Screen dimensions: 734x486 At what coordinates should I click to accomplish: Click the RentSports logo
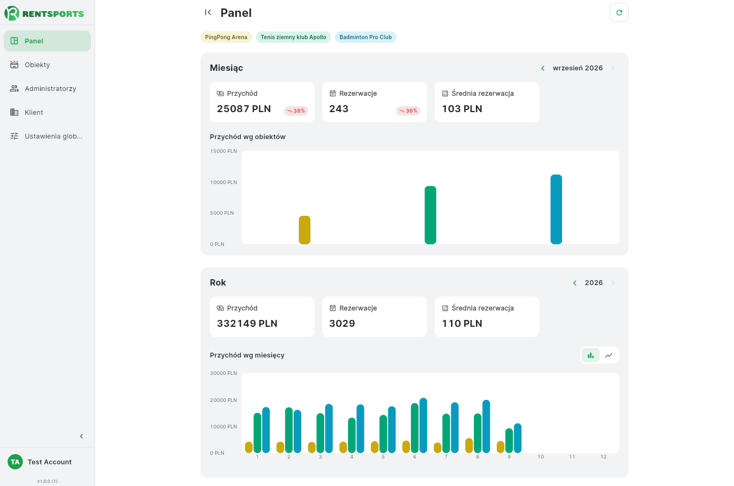44,13
